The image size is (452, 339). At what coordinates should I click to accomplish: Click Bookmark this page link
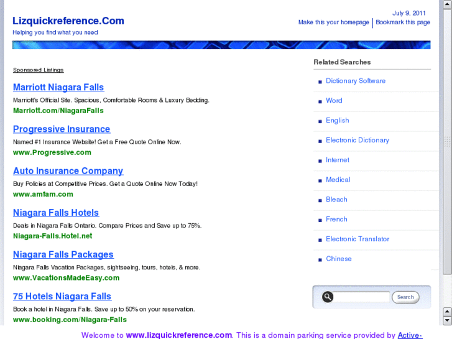tap(403, 22)
